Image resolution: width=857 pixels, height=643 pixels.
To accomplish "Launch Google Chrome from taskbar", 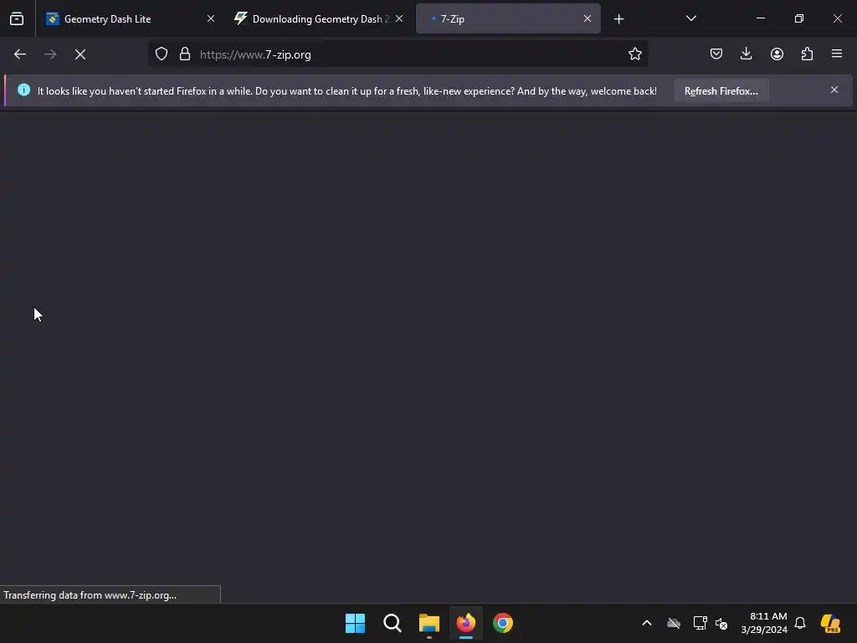I will [503, 623].
